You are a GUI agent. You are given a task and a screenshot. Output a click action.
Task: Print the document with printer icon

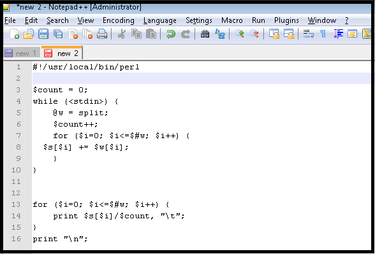coord(102,34)
